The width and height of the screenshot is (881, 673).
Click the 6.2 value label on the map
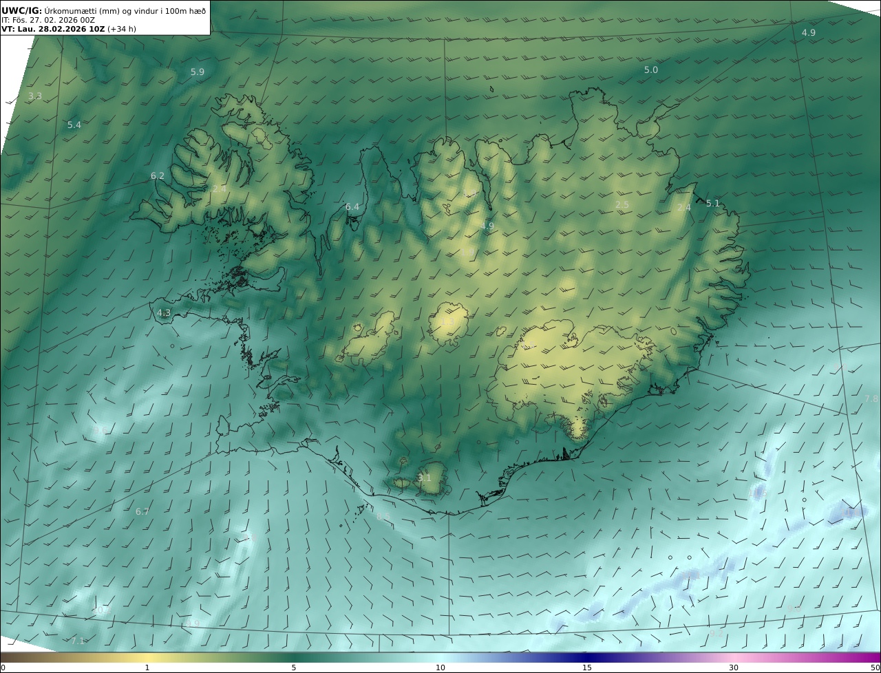coord(158,176)
